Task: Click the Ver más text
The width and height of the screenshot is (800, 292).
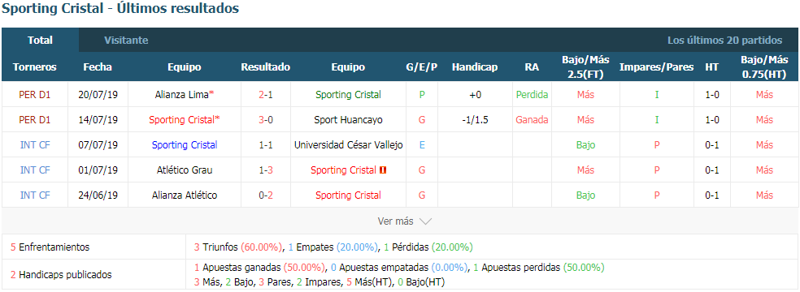Action: tap(395, 221)
